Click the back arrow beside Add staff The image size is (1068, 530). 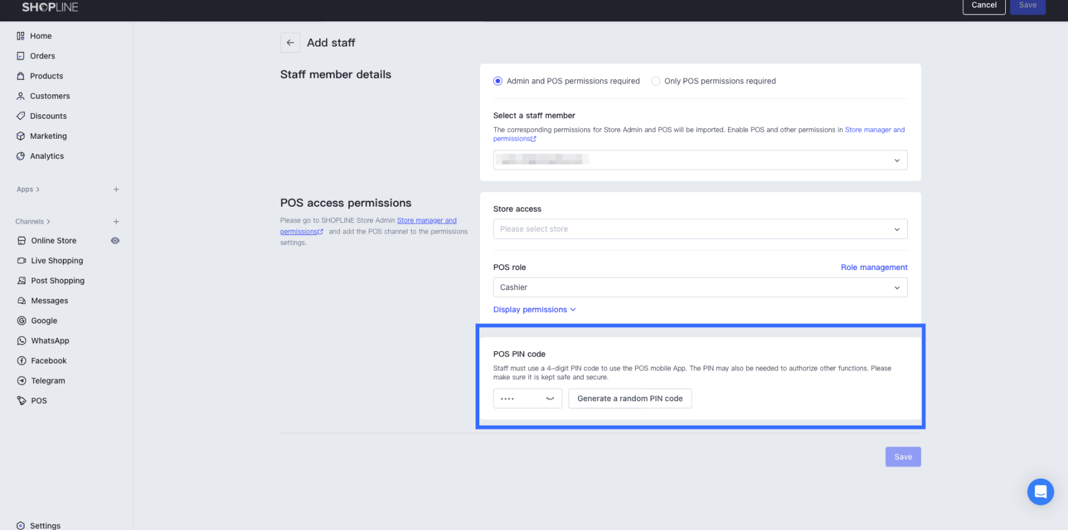290,43
